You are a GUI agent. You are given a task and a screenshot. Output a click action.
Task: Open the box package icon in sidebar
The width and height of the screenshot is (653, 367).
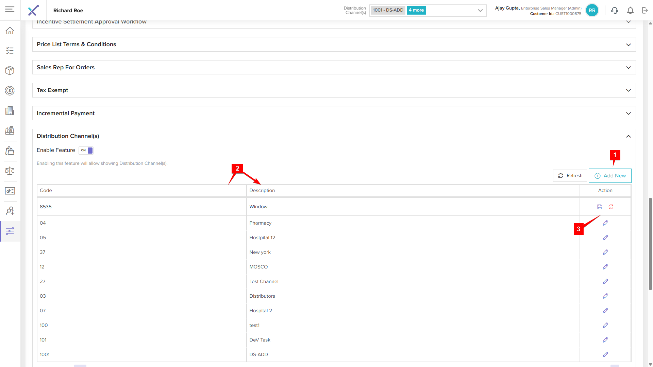(x=10, y=71)
